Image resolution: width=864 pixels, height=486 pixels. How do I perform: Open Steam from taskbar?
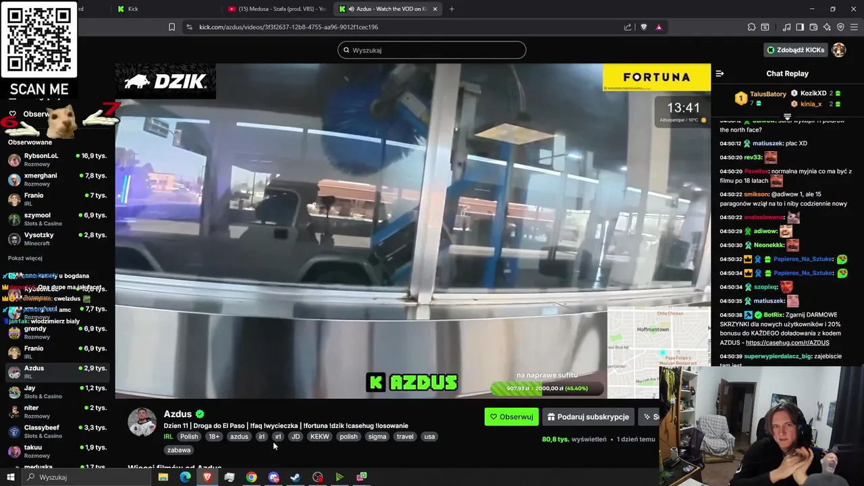[295, 477]
